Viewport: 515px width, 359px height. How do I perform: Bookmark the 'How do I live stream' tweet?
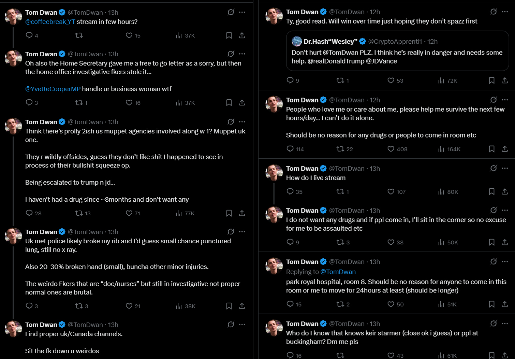click(491, 192)
